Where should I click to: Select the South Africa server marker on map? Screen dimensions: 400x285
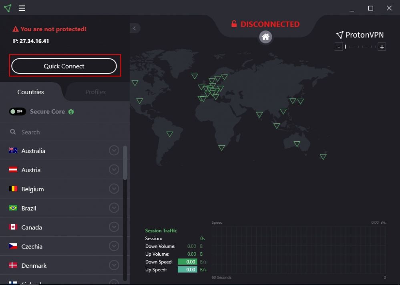221,148
